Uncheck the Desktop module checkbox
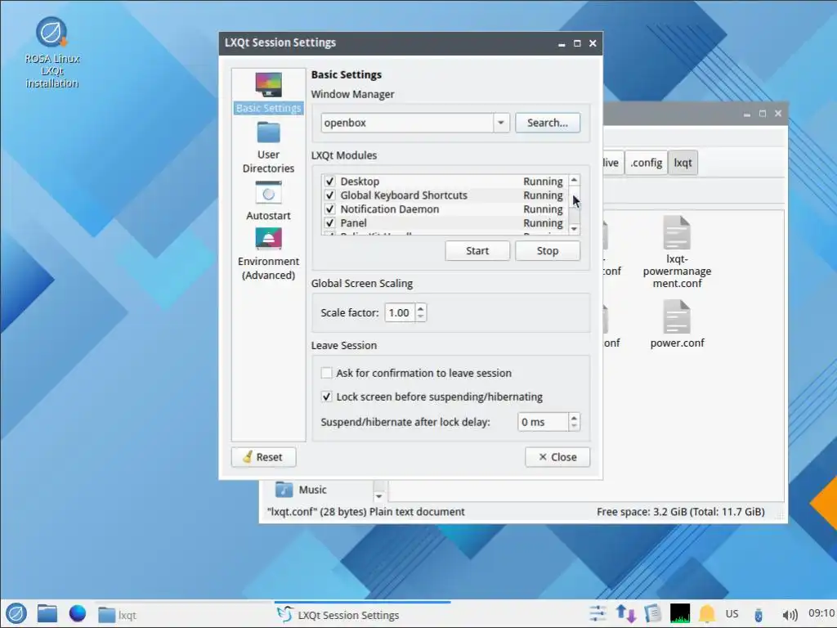837x628 pixels. coord(329,182)
